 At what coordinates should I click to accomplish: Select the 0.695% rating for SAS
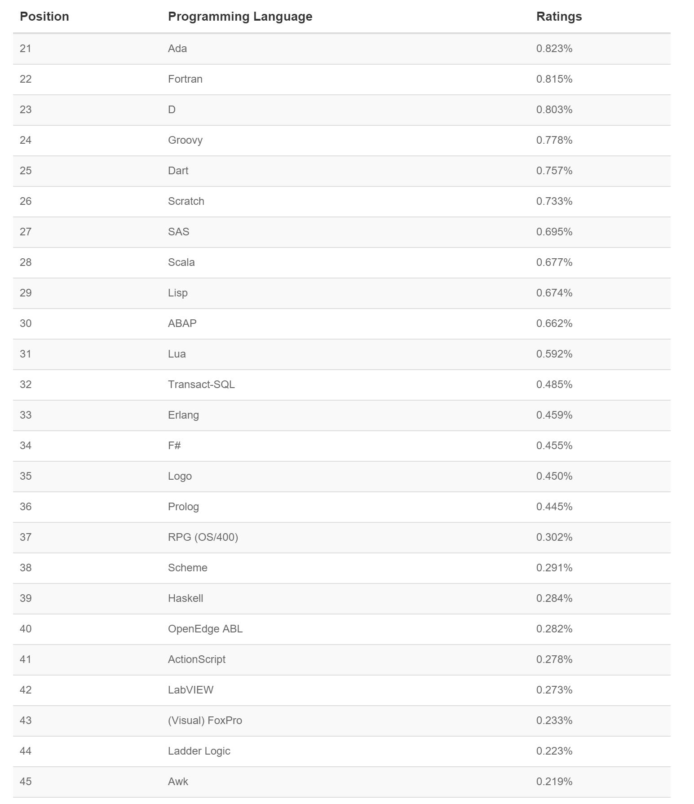(554, 232)
